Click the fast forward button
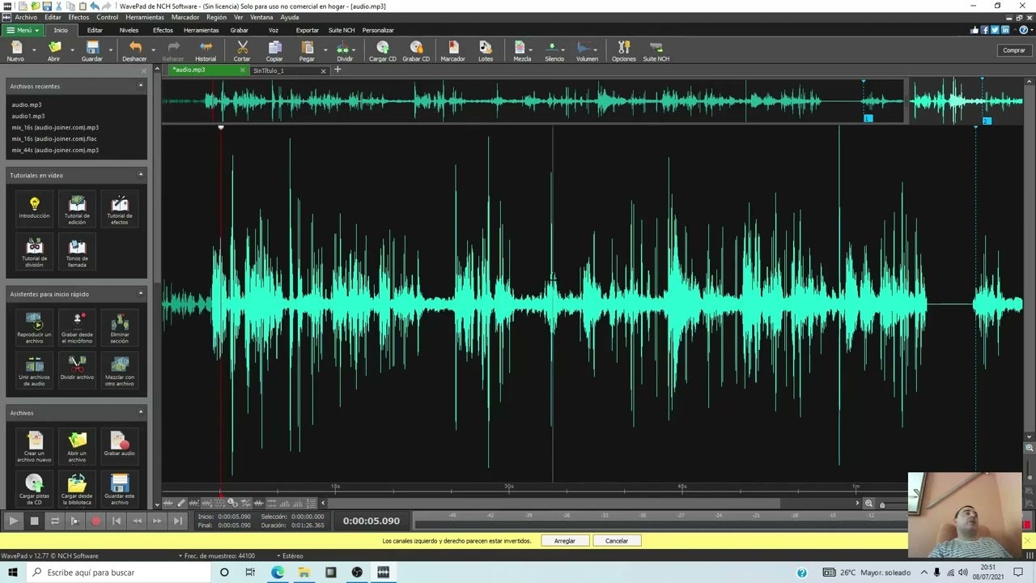Viewport: 1036px width, 583px height. pos(157,521)
